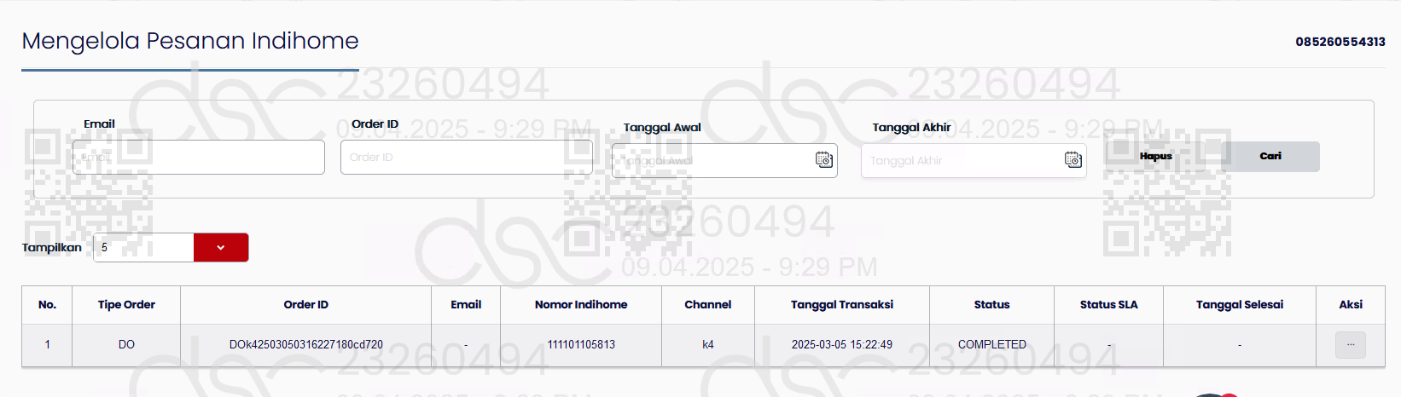
Task: Focus the Email input field
Action: click(199, 158)
